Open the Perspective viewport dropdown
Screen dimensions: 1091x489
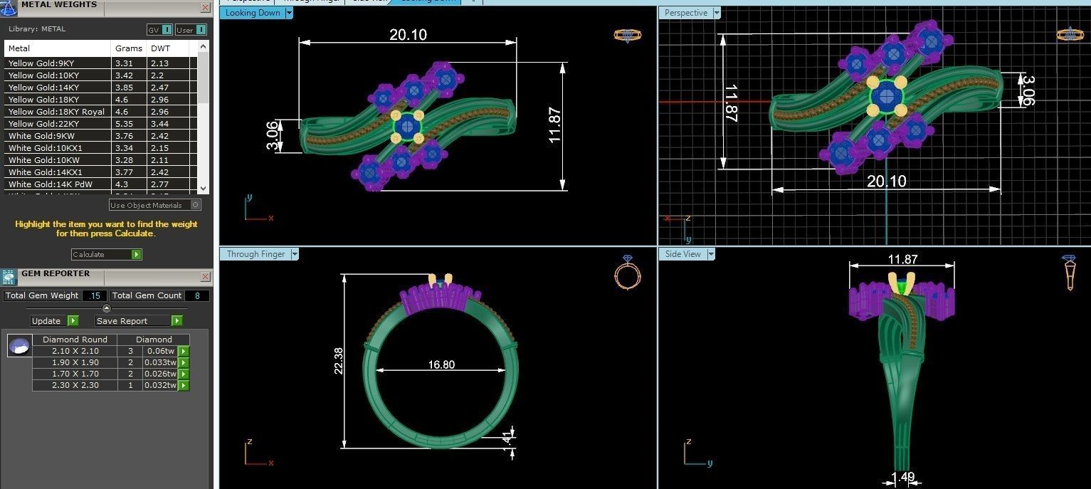pyautogui.click(x=716, y=13)
